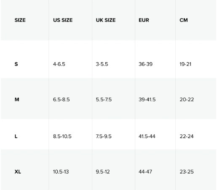Select the S size row label
Viewport: 217px width, 190px height.
(16, 64)
